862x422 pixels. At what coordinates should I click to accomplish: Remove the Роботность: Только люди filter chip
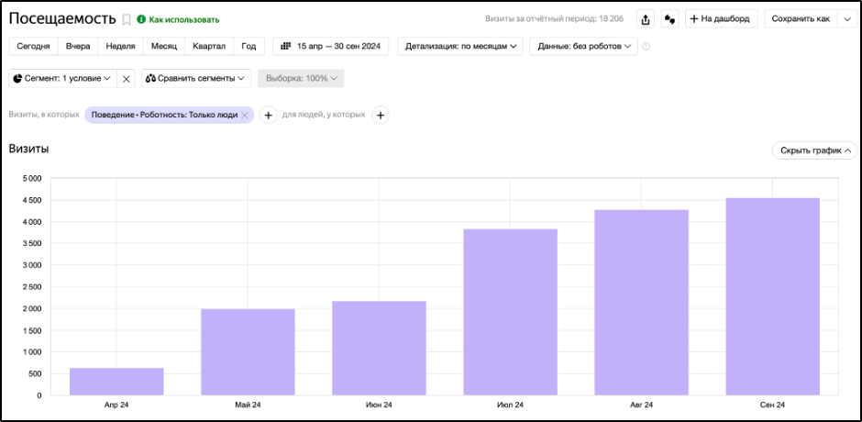coord(245,116)
